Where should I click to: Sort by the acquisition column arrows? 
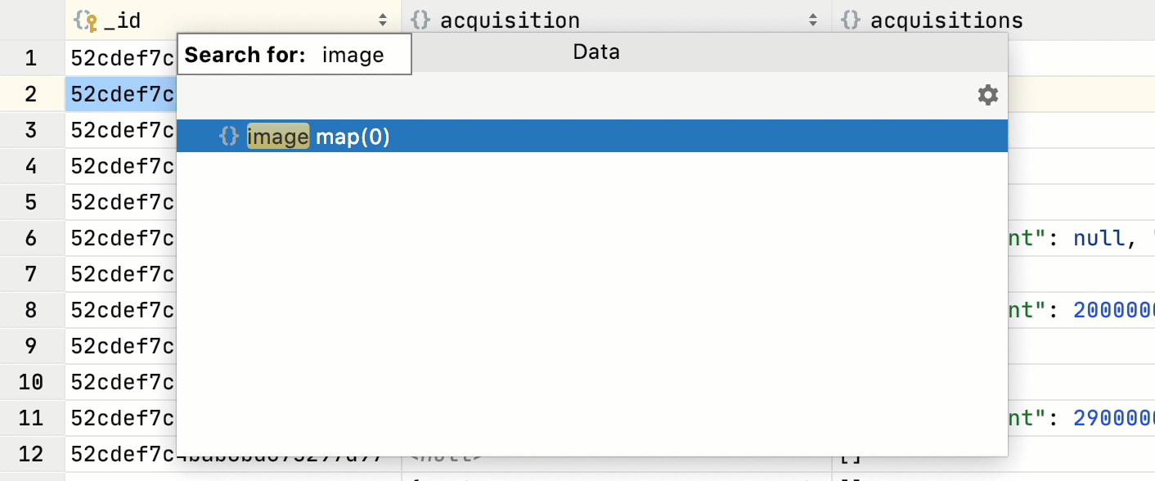pyautogui.click(x=813, y=20)
